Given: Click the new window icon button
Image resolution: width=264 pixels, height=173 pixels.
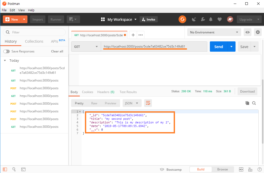Looking at the screenshot, I should point(73,19).
